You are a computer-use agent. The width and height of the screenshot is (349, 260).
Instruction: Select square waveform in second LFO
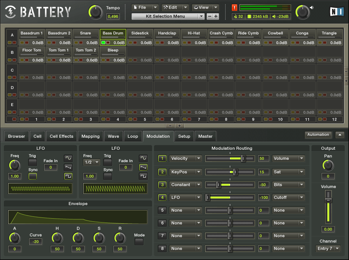(x=143, y=176)
